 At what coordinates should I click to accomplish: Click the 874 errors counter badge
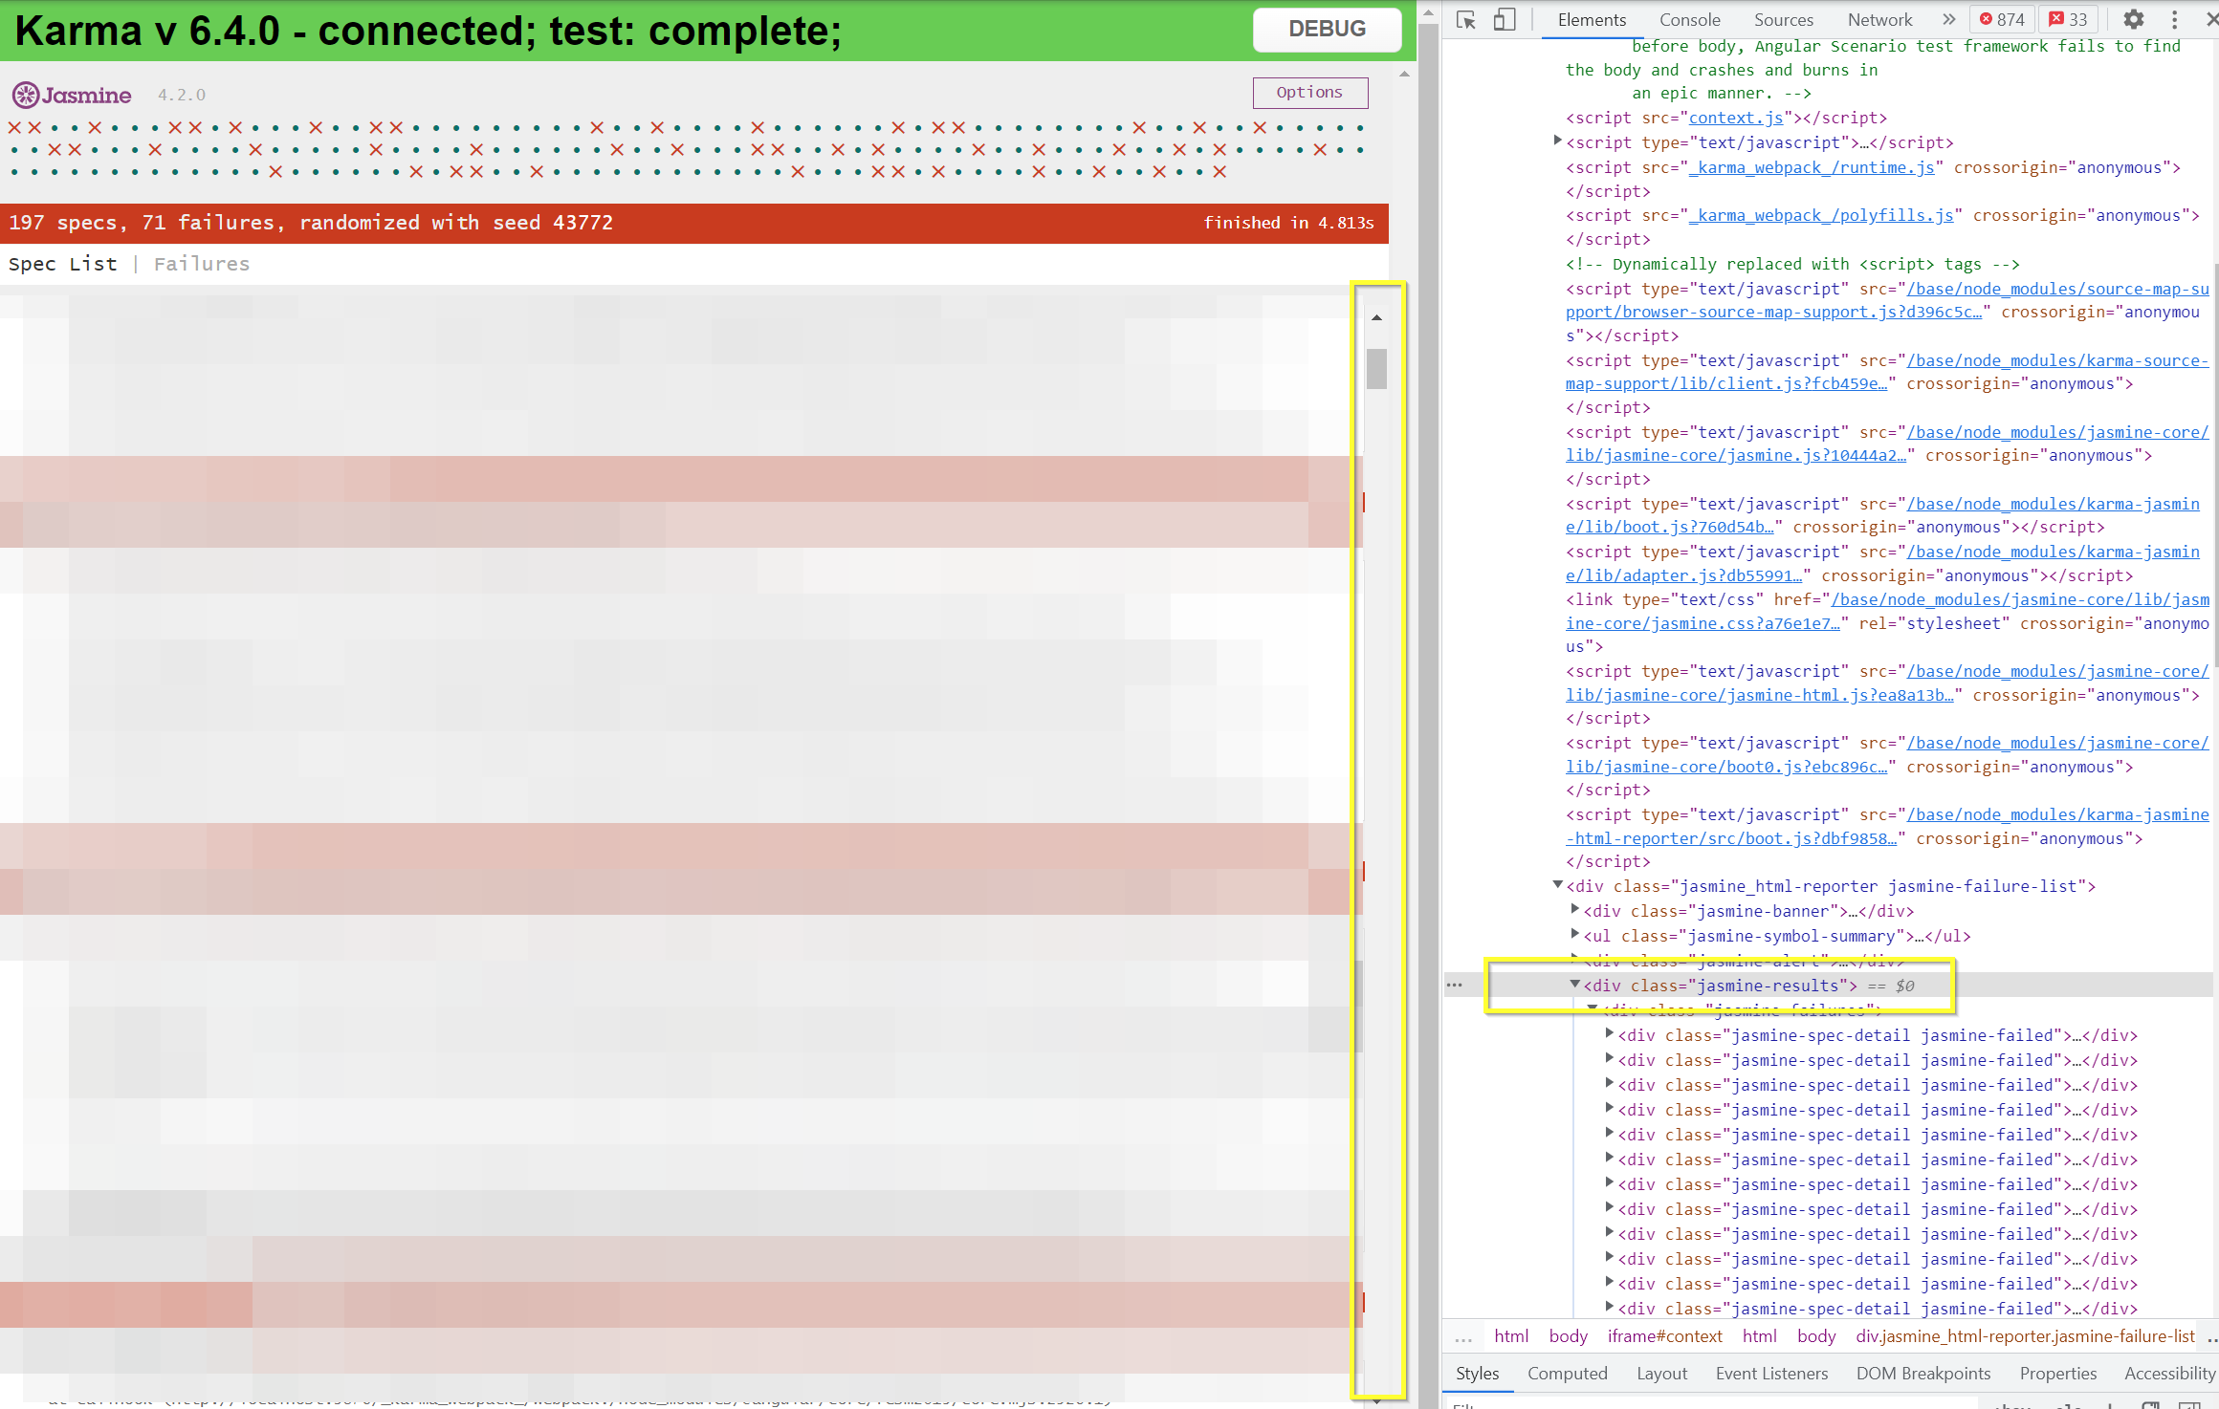point(2001,19)
